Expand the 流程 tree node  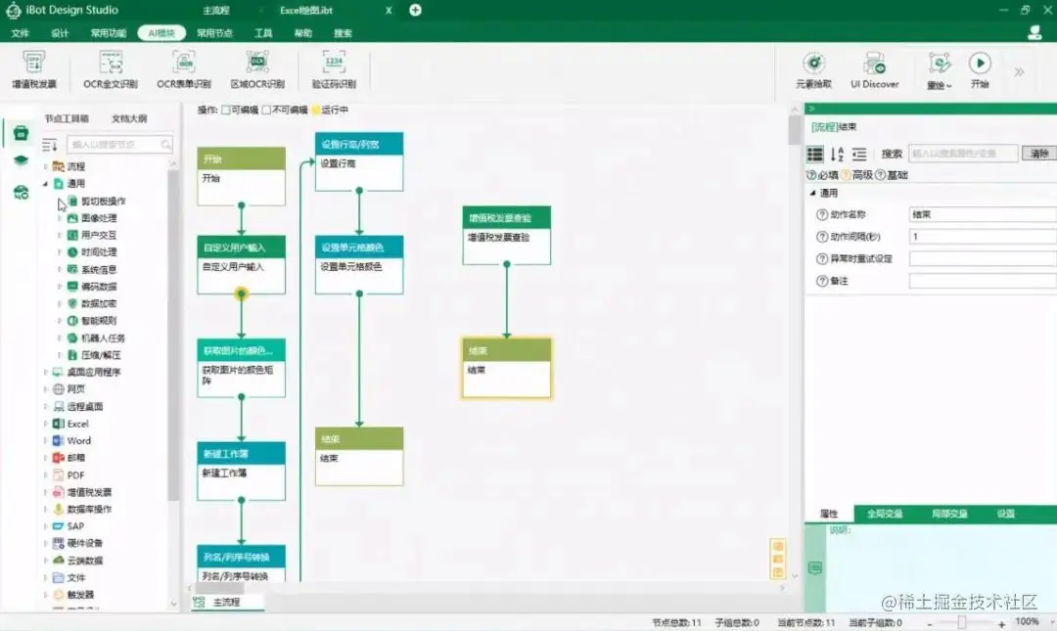(x=45, y=166)
